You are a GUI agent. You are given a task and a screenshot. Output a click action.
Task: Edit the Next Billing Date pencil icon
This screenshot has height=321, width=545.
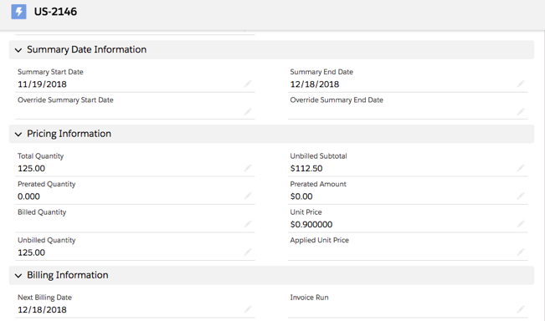[248, 309]
